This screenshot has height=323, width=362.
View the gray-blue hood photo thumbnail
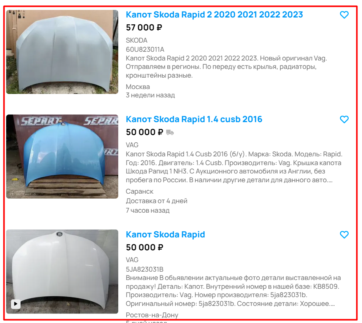coord(62,52)
